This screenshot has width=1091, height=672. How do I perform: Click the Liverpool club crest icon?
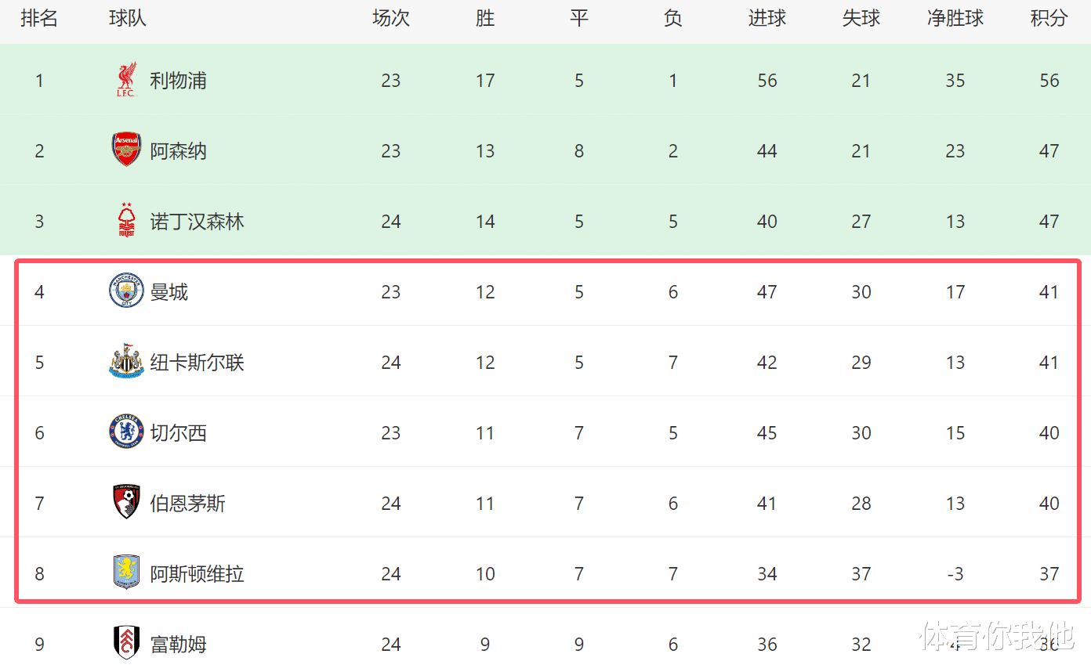click(125, 81)
